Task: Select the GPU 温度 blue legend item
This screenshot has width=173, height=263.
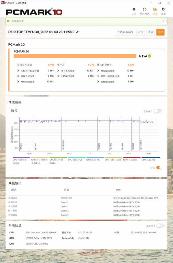Action: (95, 159)
